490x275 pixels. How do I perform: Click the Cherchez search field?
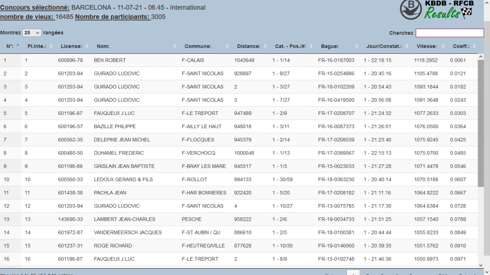pyautogui.click(x=449, y=33)
